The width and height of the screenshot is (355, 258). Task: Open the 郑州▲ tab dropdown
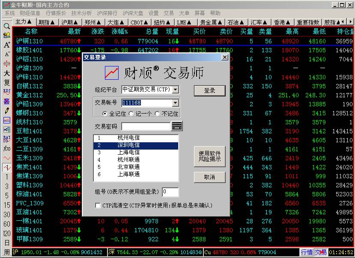click(x=93, y=22)
